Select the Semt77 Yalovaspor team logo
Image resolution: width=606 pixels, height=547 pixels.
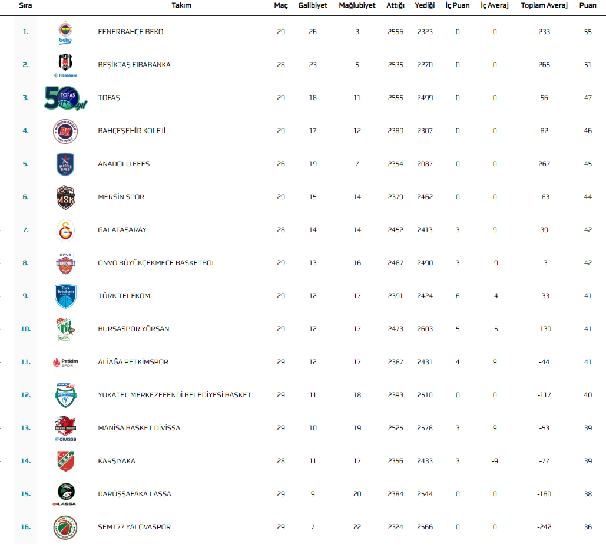point(65,527)
